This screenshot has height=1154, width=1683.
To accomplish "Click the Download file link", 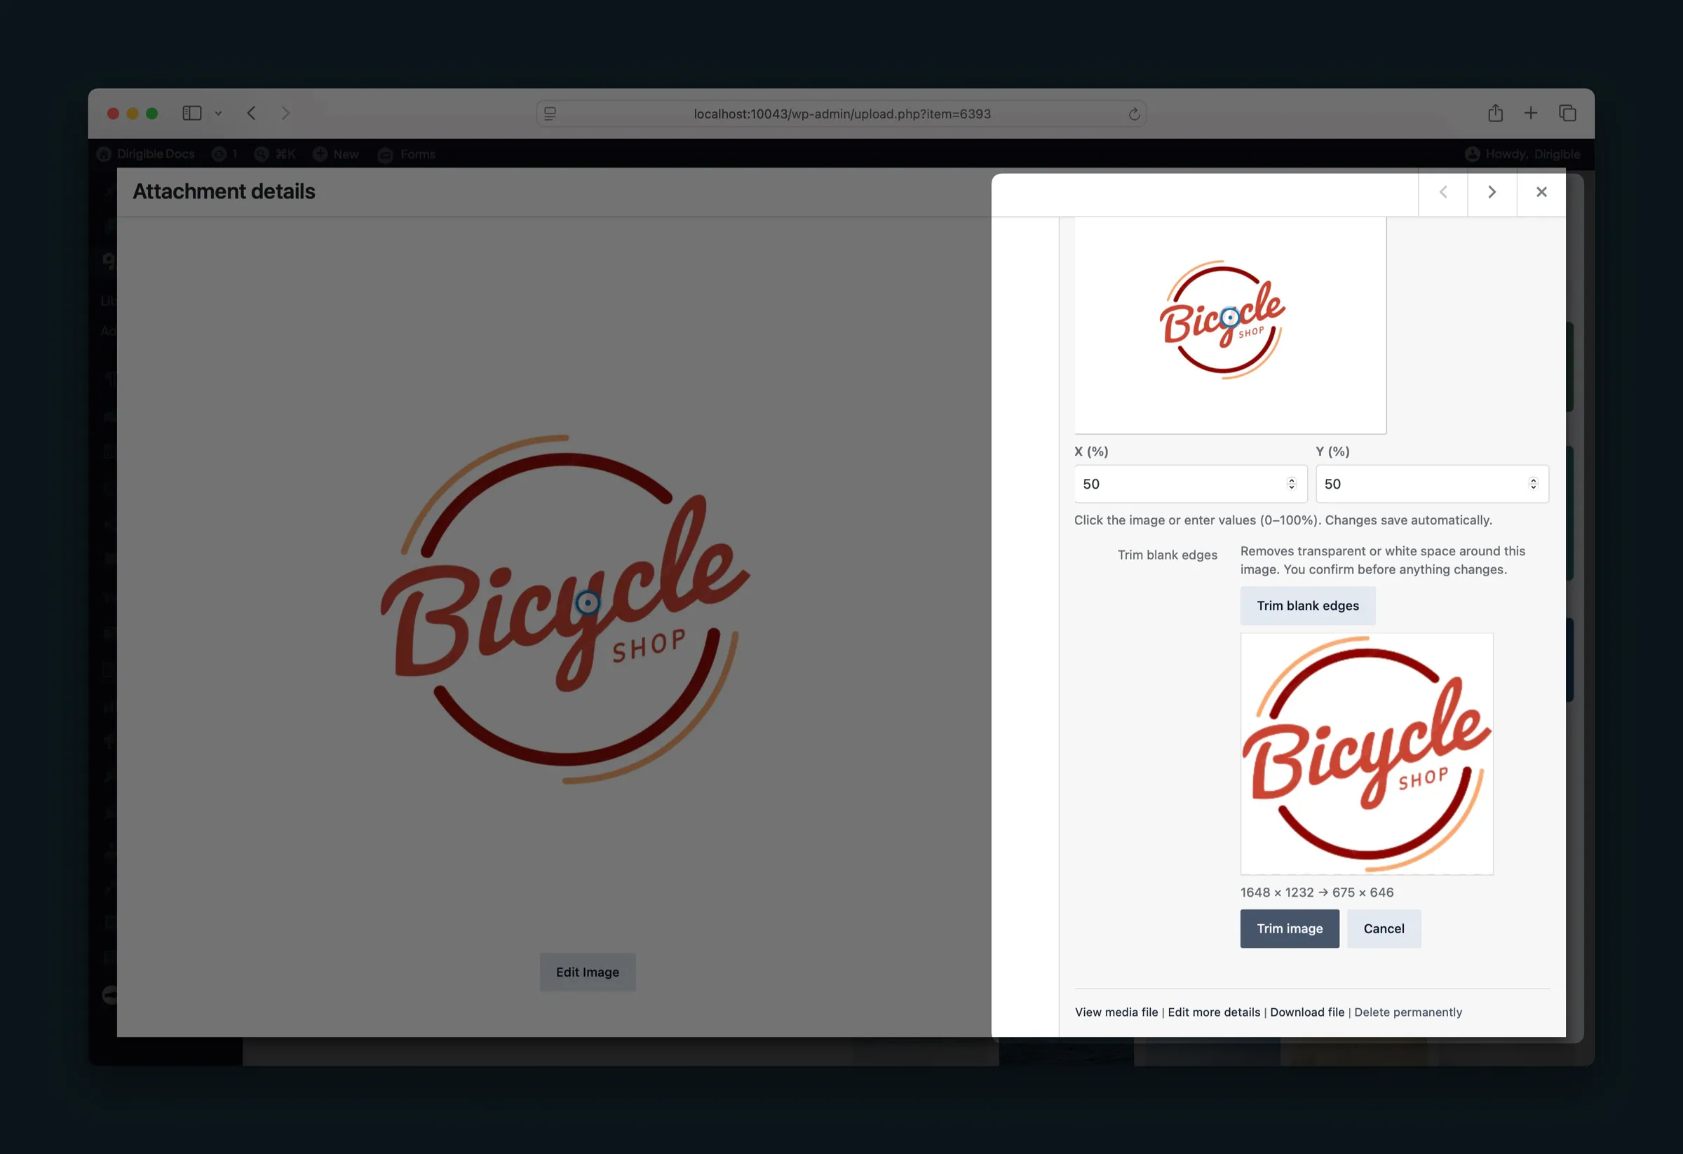I will point(1307,1012).
